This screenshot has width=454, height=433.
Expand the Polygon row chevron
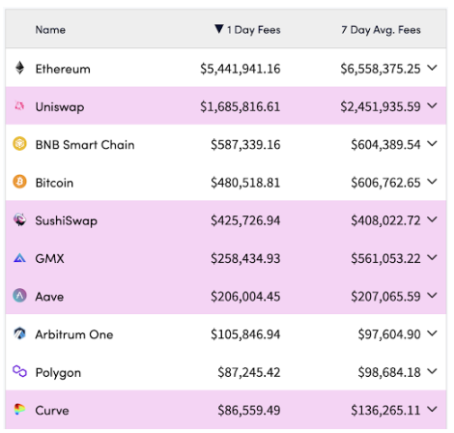tap(432, 371)
